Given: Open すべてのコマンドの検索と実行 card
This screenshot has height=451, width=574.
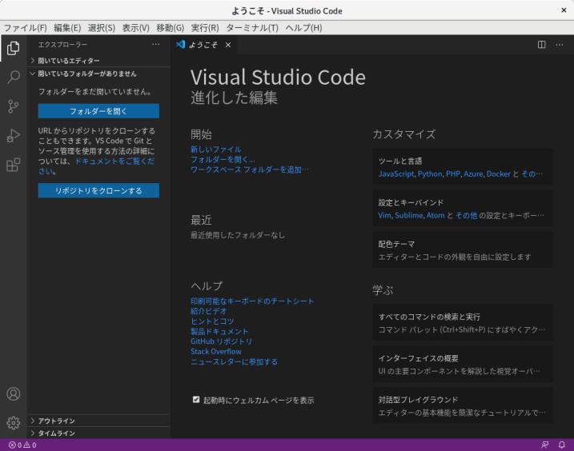Looking at the screenshot, I should point(463,323).
